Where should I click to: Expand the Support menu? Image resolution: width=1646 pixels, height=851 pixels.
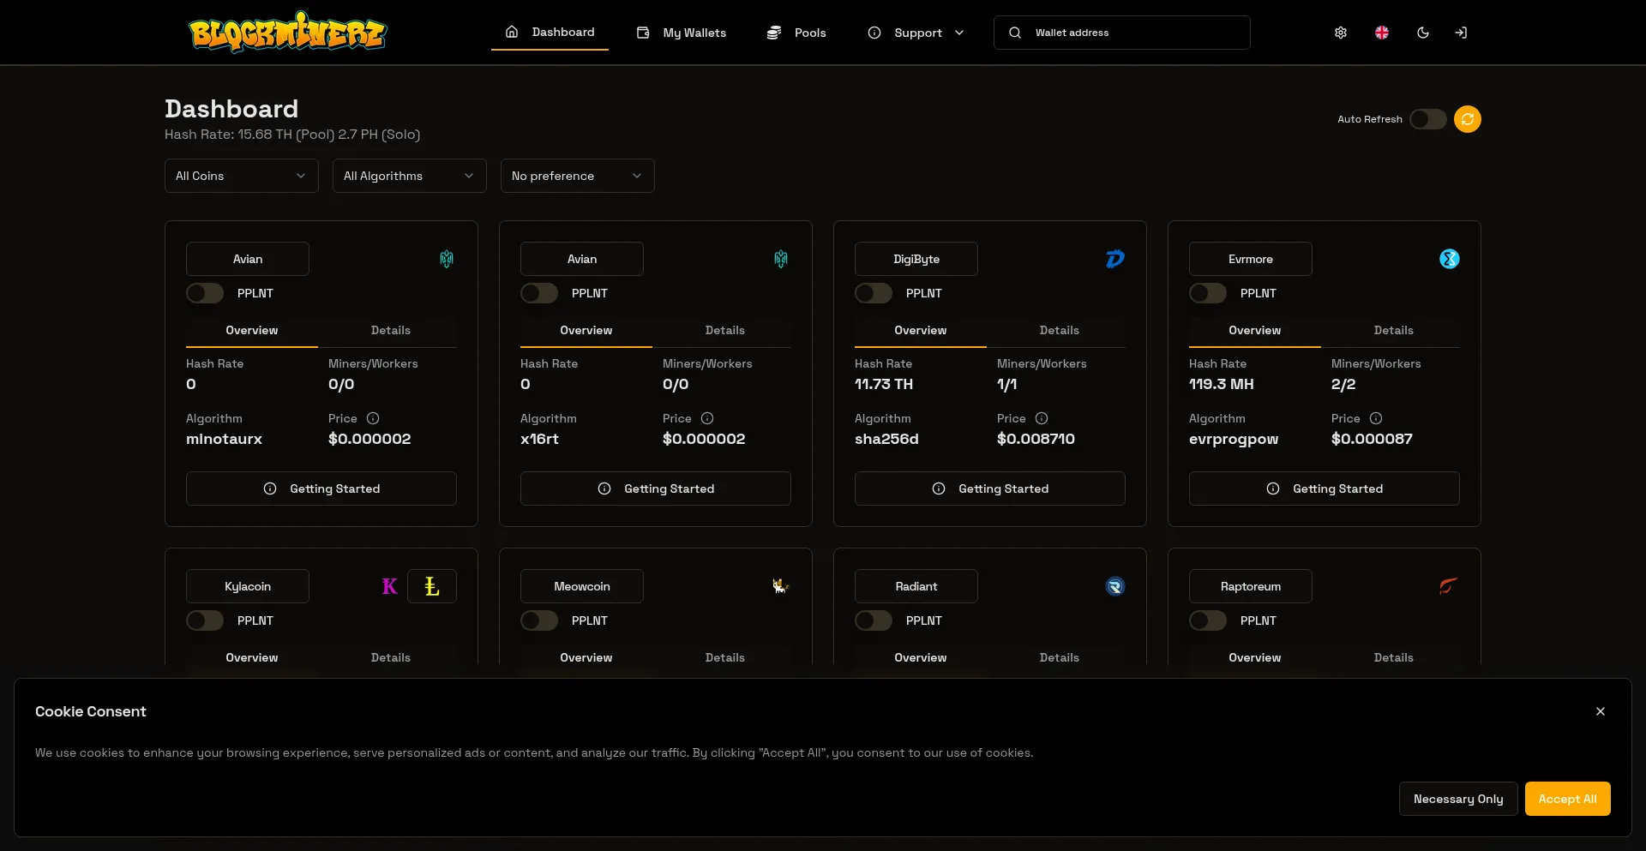(x=916, y=33)
